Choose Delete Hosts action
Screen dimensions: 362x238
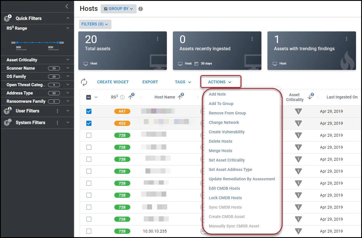[x=221, y=141]
